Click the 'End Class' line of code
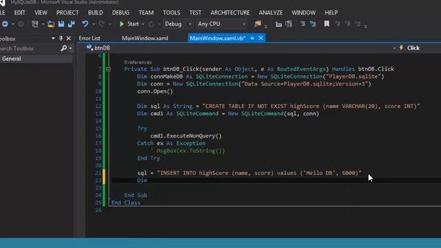 [x=125, y=203]
